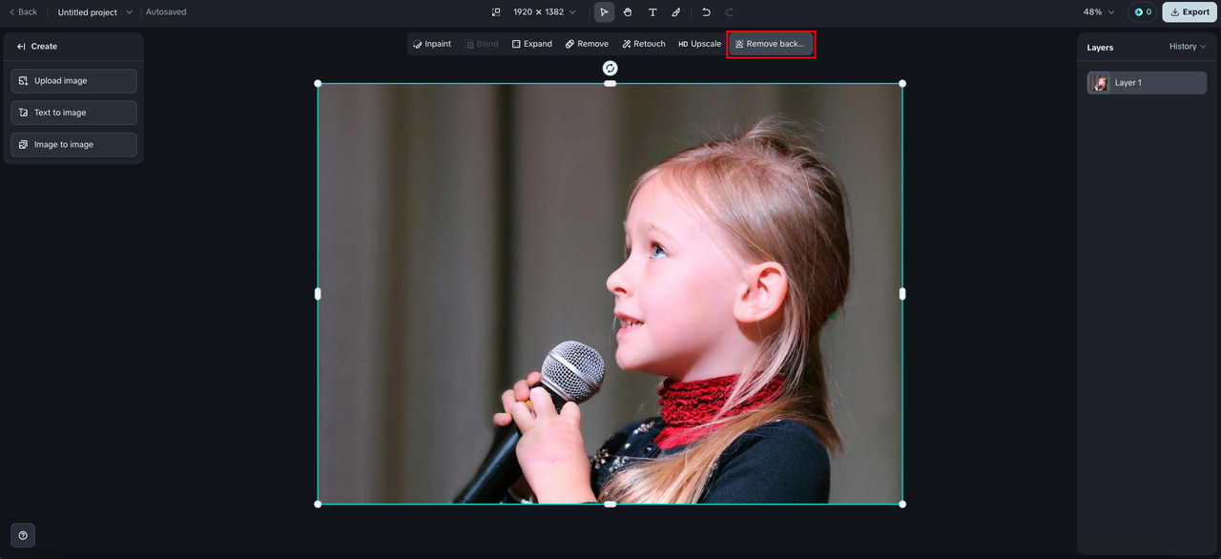Activate the Retouch tool
The image size is (1221, 559).
coord(644,44)
